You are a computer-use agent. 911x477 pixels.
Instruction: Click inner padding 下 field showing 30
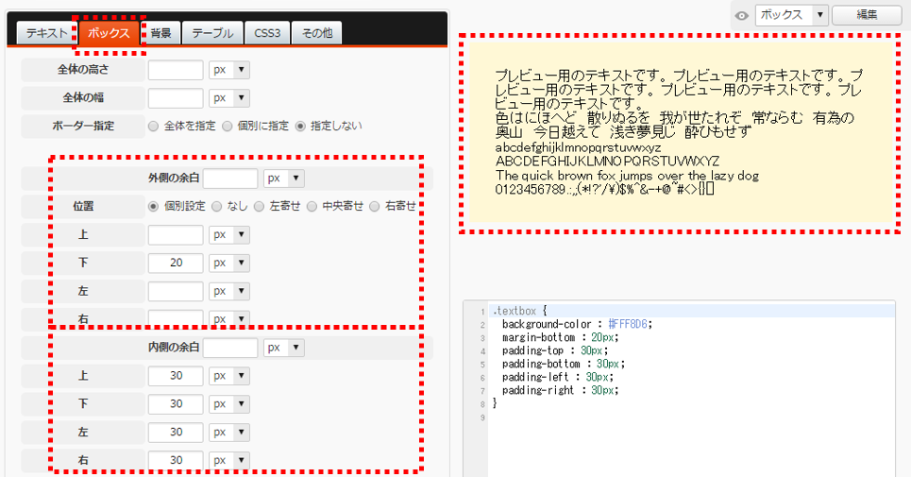coord(176,403)
